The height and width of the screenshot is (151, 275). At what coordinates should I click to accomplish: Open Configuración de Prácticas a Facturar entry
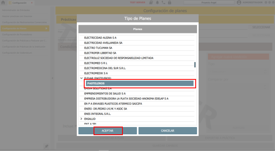coord(24,41)
